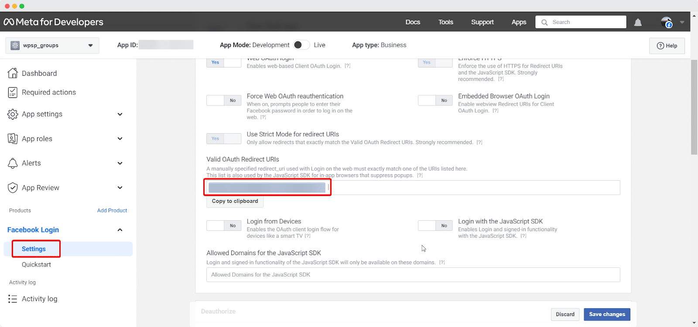Open account dropdown arrow next to avatar
This screenshot has width=698, height=327.
click(x=682, y=22)
